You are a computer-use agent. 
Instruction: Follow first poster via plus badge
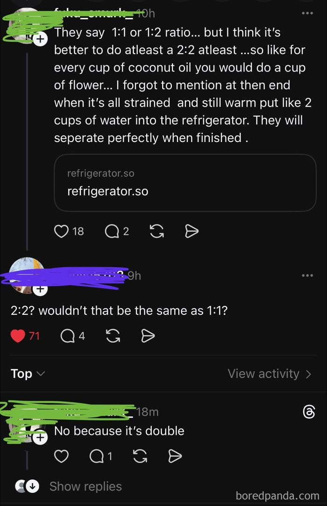point(40,39)
